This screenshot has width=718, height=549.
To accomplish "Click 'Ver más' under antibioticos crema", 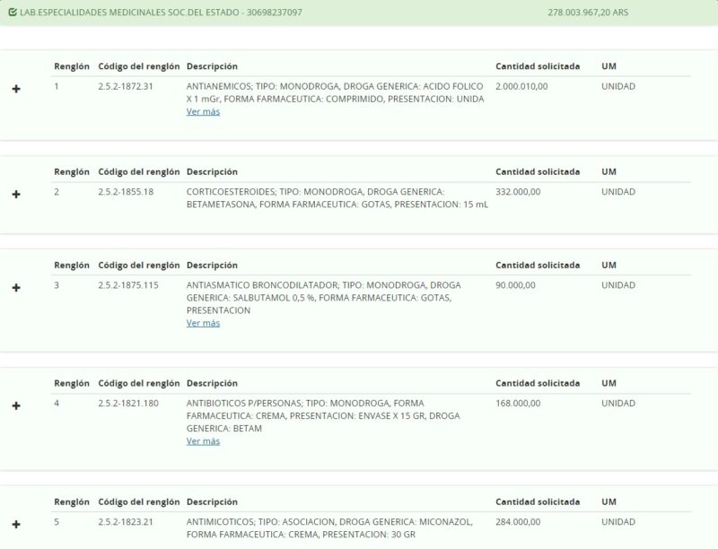I will coord(203,441).
